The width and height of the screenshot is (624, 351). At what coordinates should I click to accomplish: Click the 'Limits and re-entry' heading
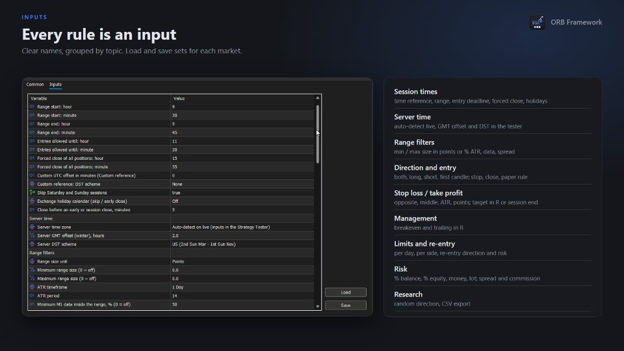point(424,244)
